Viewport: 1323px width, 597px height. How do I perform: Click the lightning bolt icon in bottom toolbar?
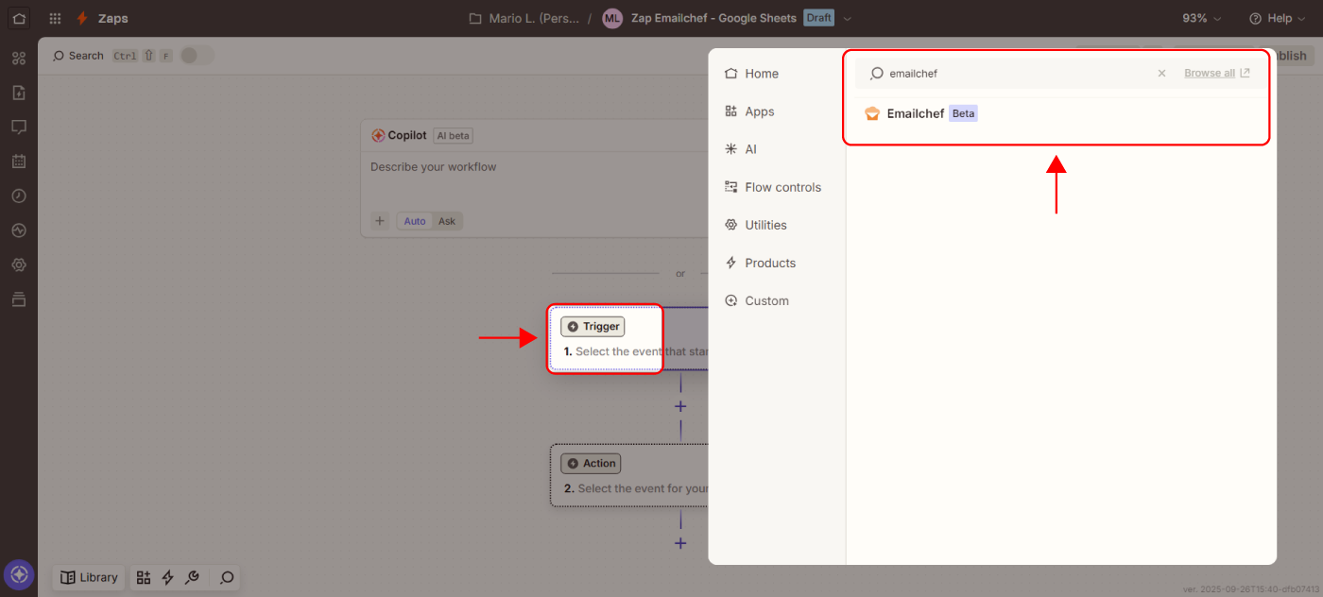coord(168,577)
